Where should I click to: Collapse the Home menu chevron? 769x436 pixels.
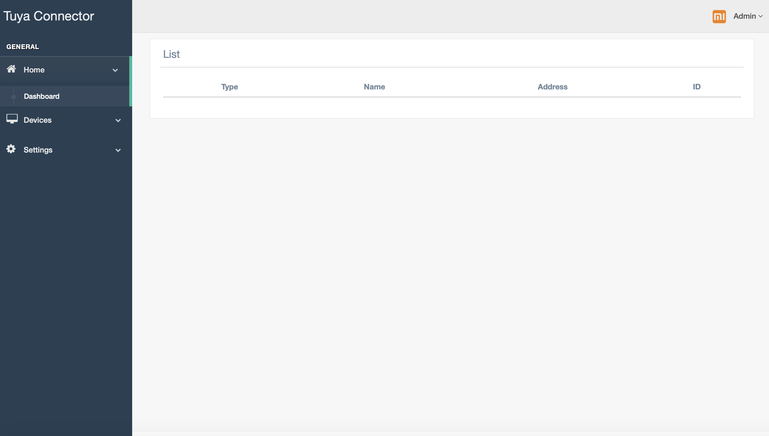coord(115,70)
